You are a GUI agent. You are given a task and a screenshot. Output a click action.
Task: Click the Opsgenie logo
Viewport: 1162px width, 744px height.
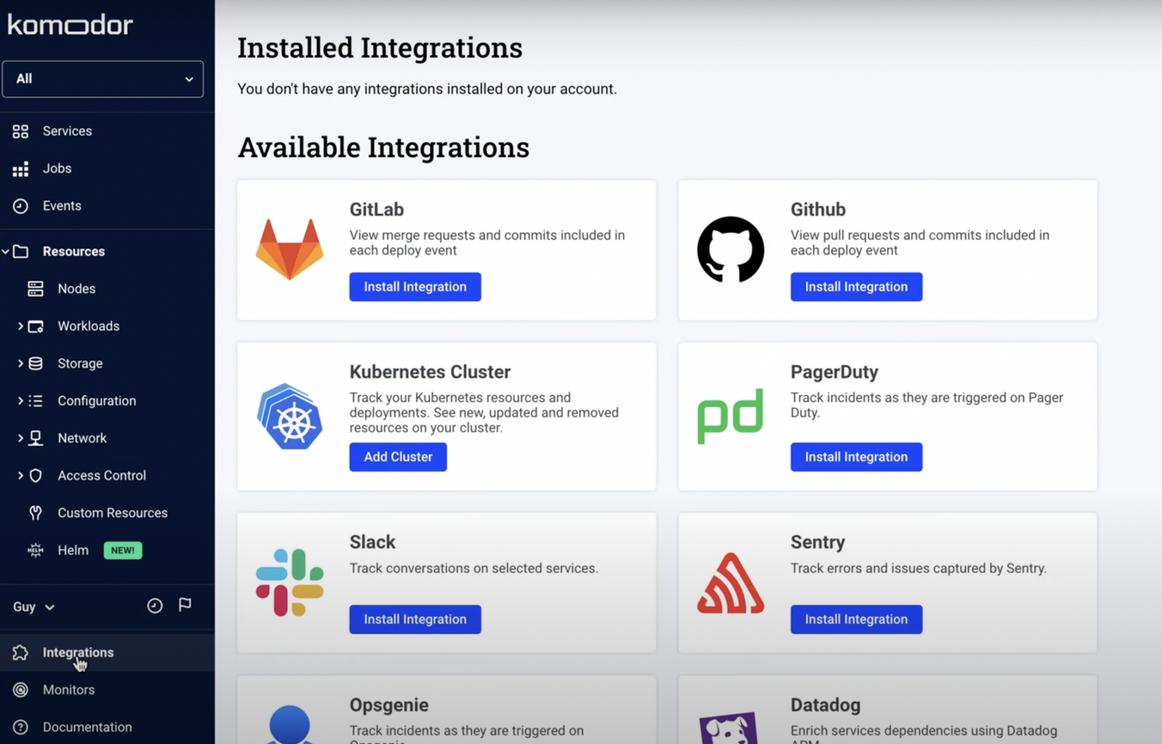click(x=290, y=724)
